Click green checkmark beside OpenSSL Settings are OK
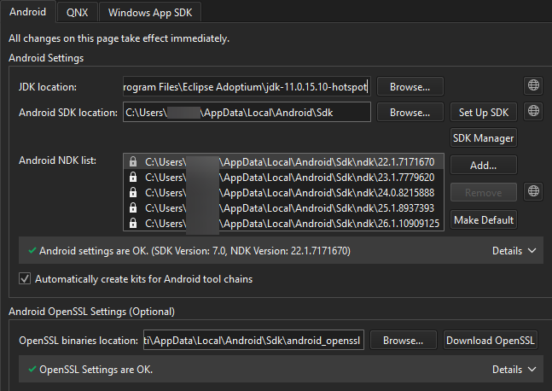The width and height of the screenshot is (552, 391). tap(32, 370)
